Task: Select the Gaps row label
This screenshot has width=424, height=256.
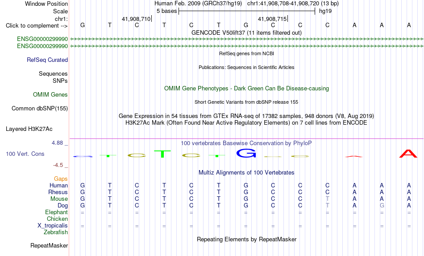Action: click(x=61, y=179)
